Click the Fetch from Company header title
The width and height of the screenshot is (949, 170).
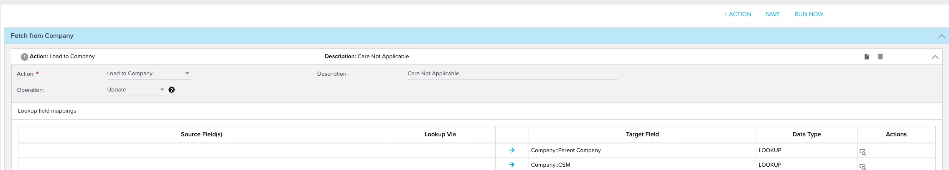42,36
